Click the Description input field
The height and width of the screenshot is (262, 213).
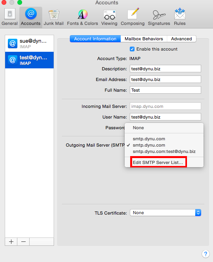[165, 69]
